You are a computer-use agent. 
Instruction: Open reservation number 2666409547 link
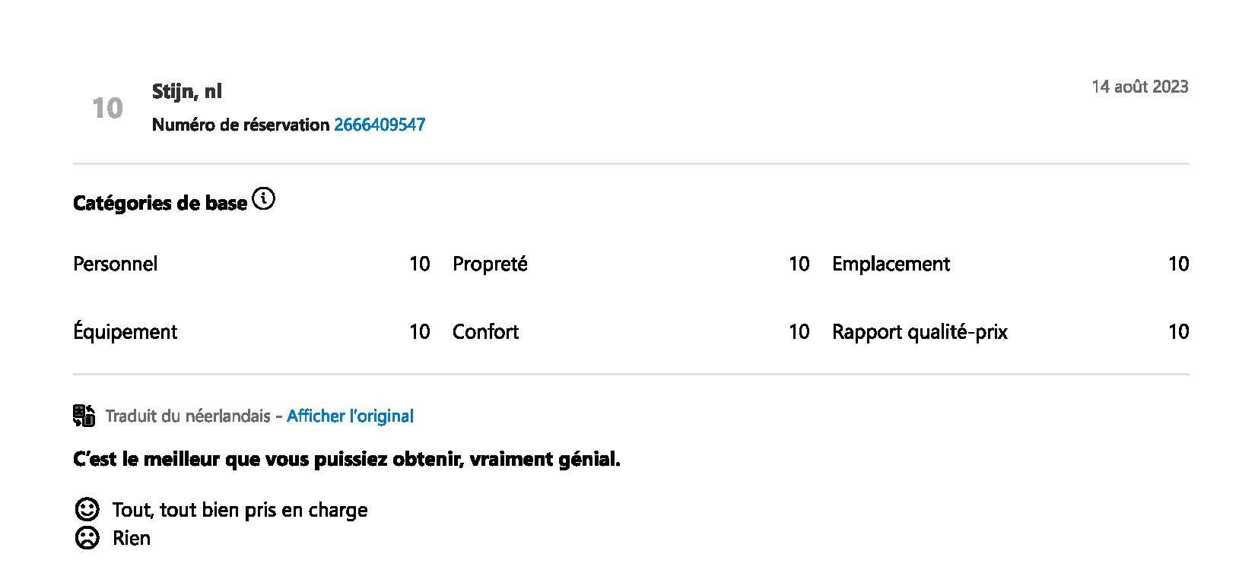380,125
